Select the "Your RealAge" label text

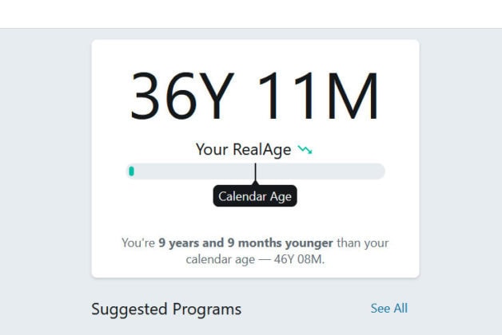243,149
